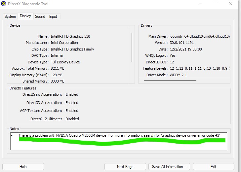241x172 pixels.
Task: Click the driver date 12/2/2021 19:00:00
Action: coord(186,49)
